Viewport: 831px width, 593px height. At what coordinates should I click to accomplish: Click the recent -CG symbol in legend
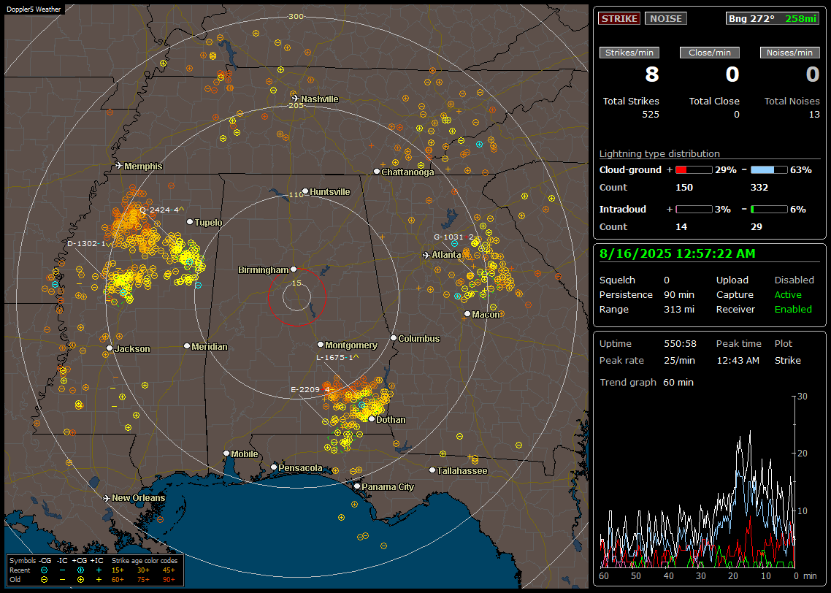tap(44, 570)
